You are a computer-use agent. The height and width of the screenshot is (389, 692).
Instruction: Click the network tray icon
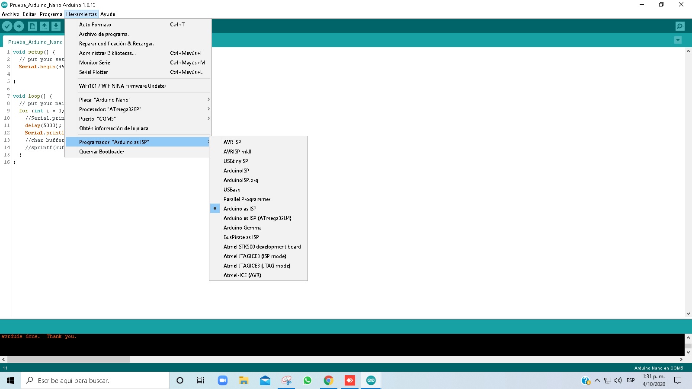608,380
